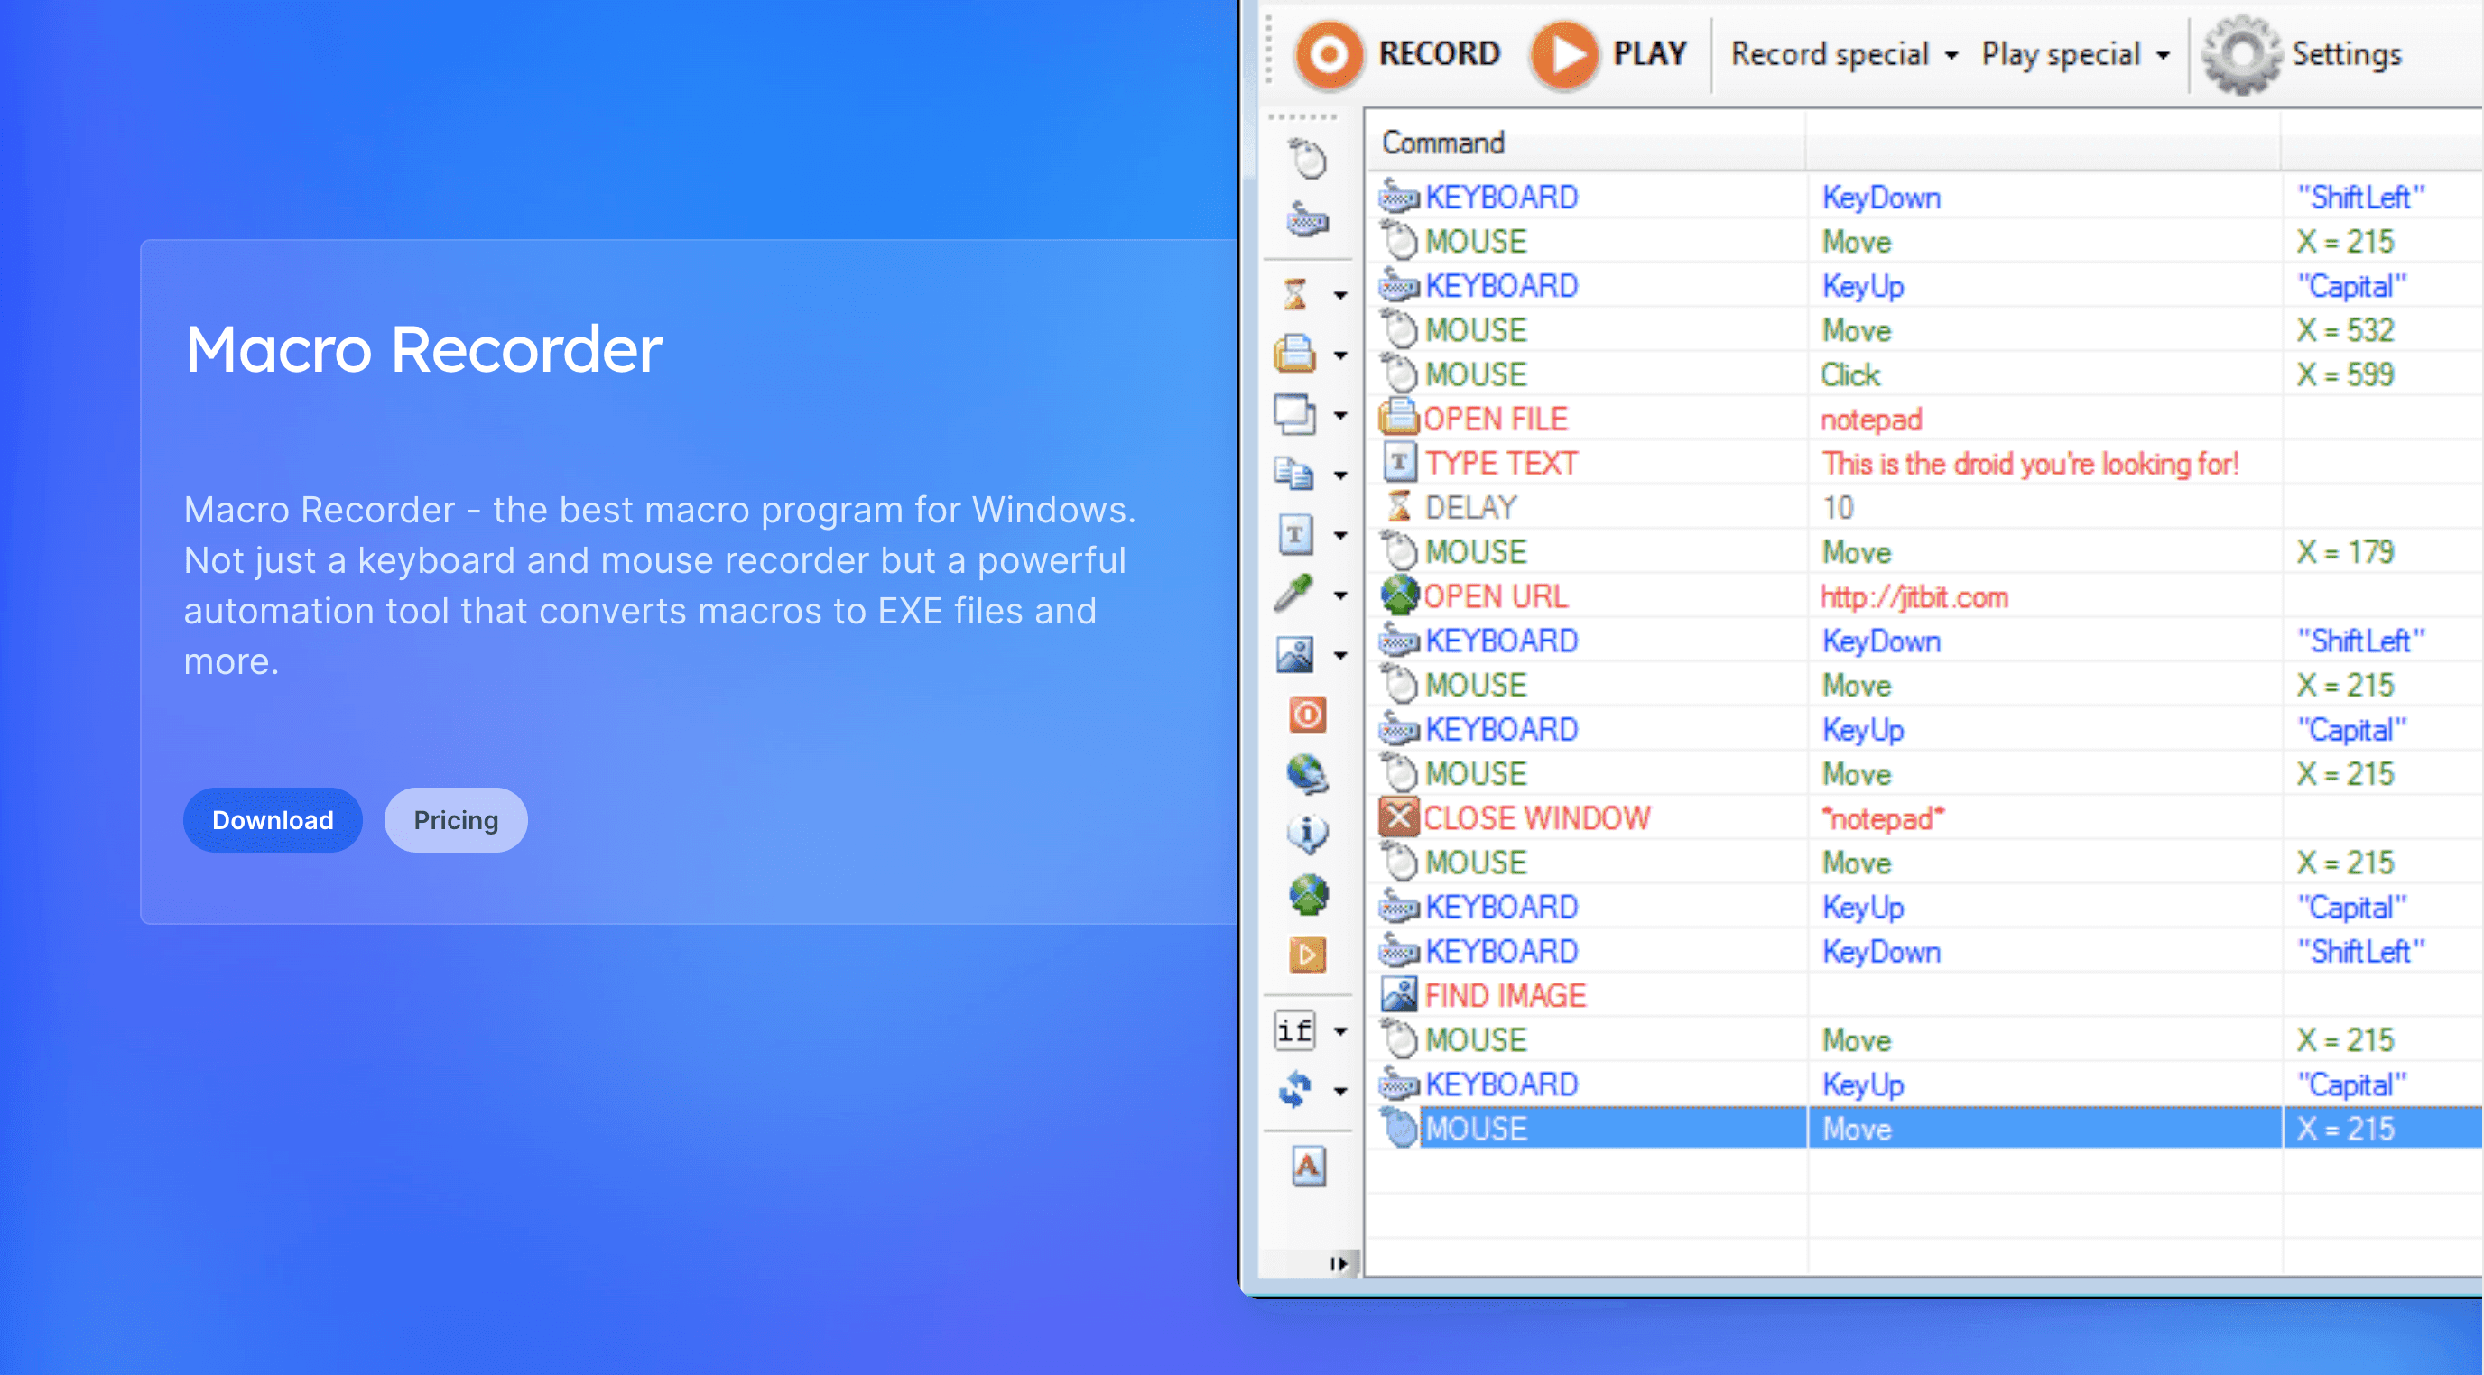Open the Settings gear
The image size is (2484, 1375).
[2241, 55]
